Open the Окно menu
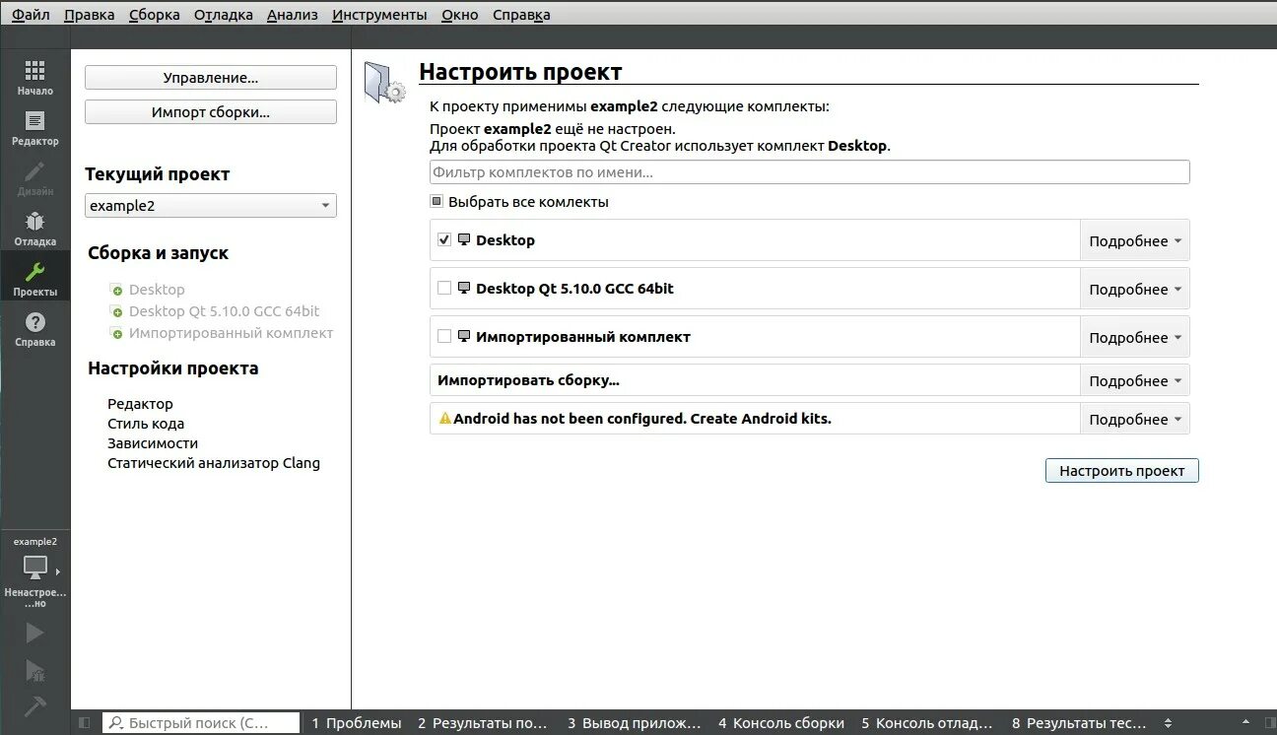 pos(459,15)
